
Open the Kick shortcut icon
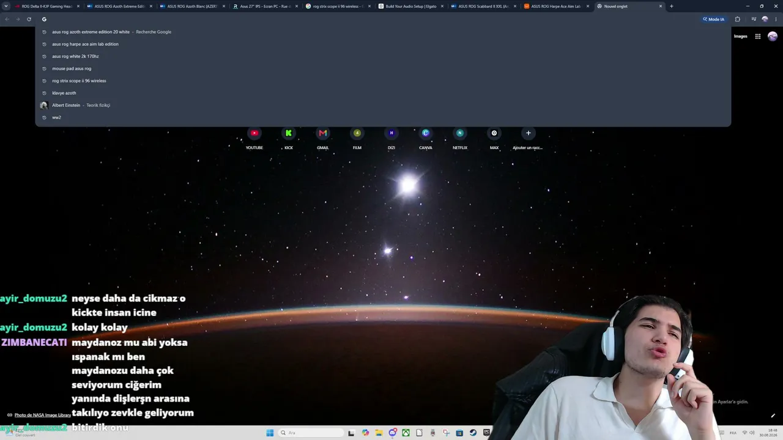pyautogui.click(x=289, y=133)
